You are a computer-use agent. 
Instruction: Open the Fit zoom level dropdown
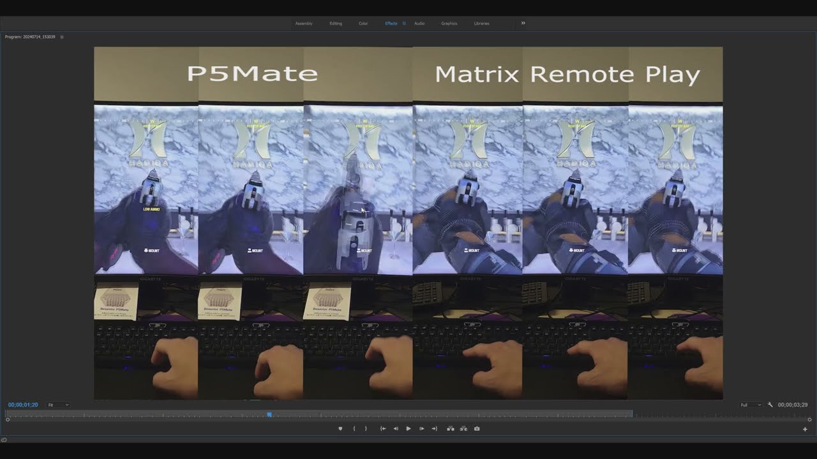coord(58,405)
